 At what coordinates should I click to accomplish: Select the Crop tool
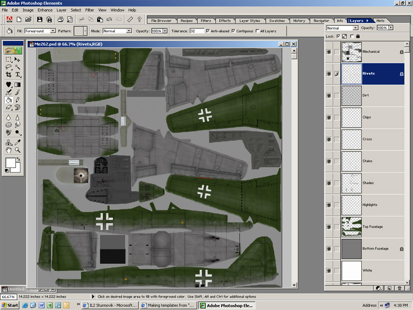pos(8,74)
